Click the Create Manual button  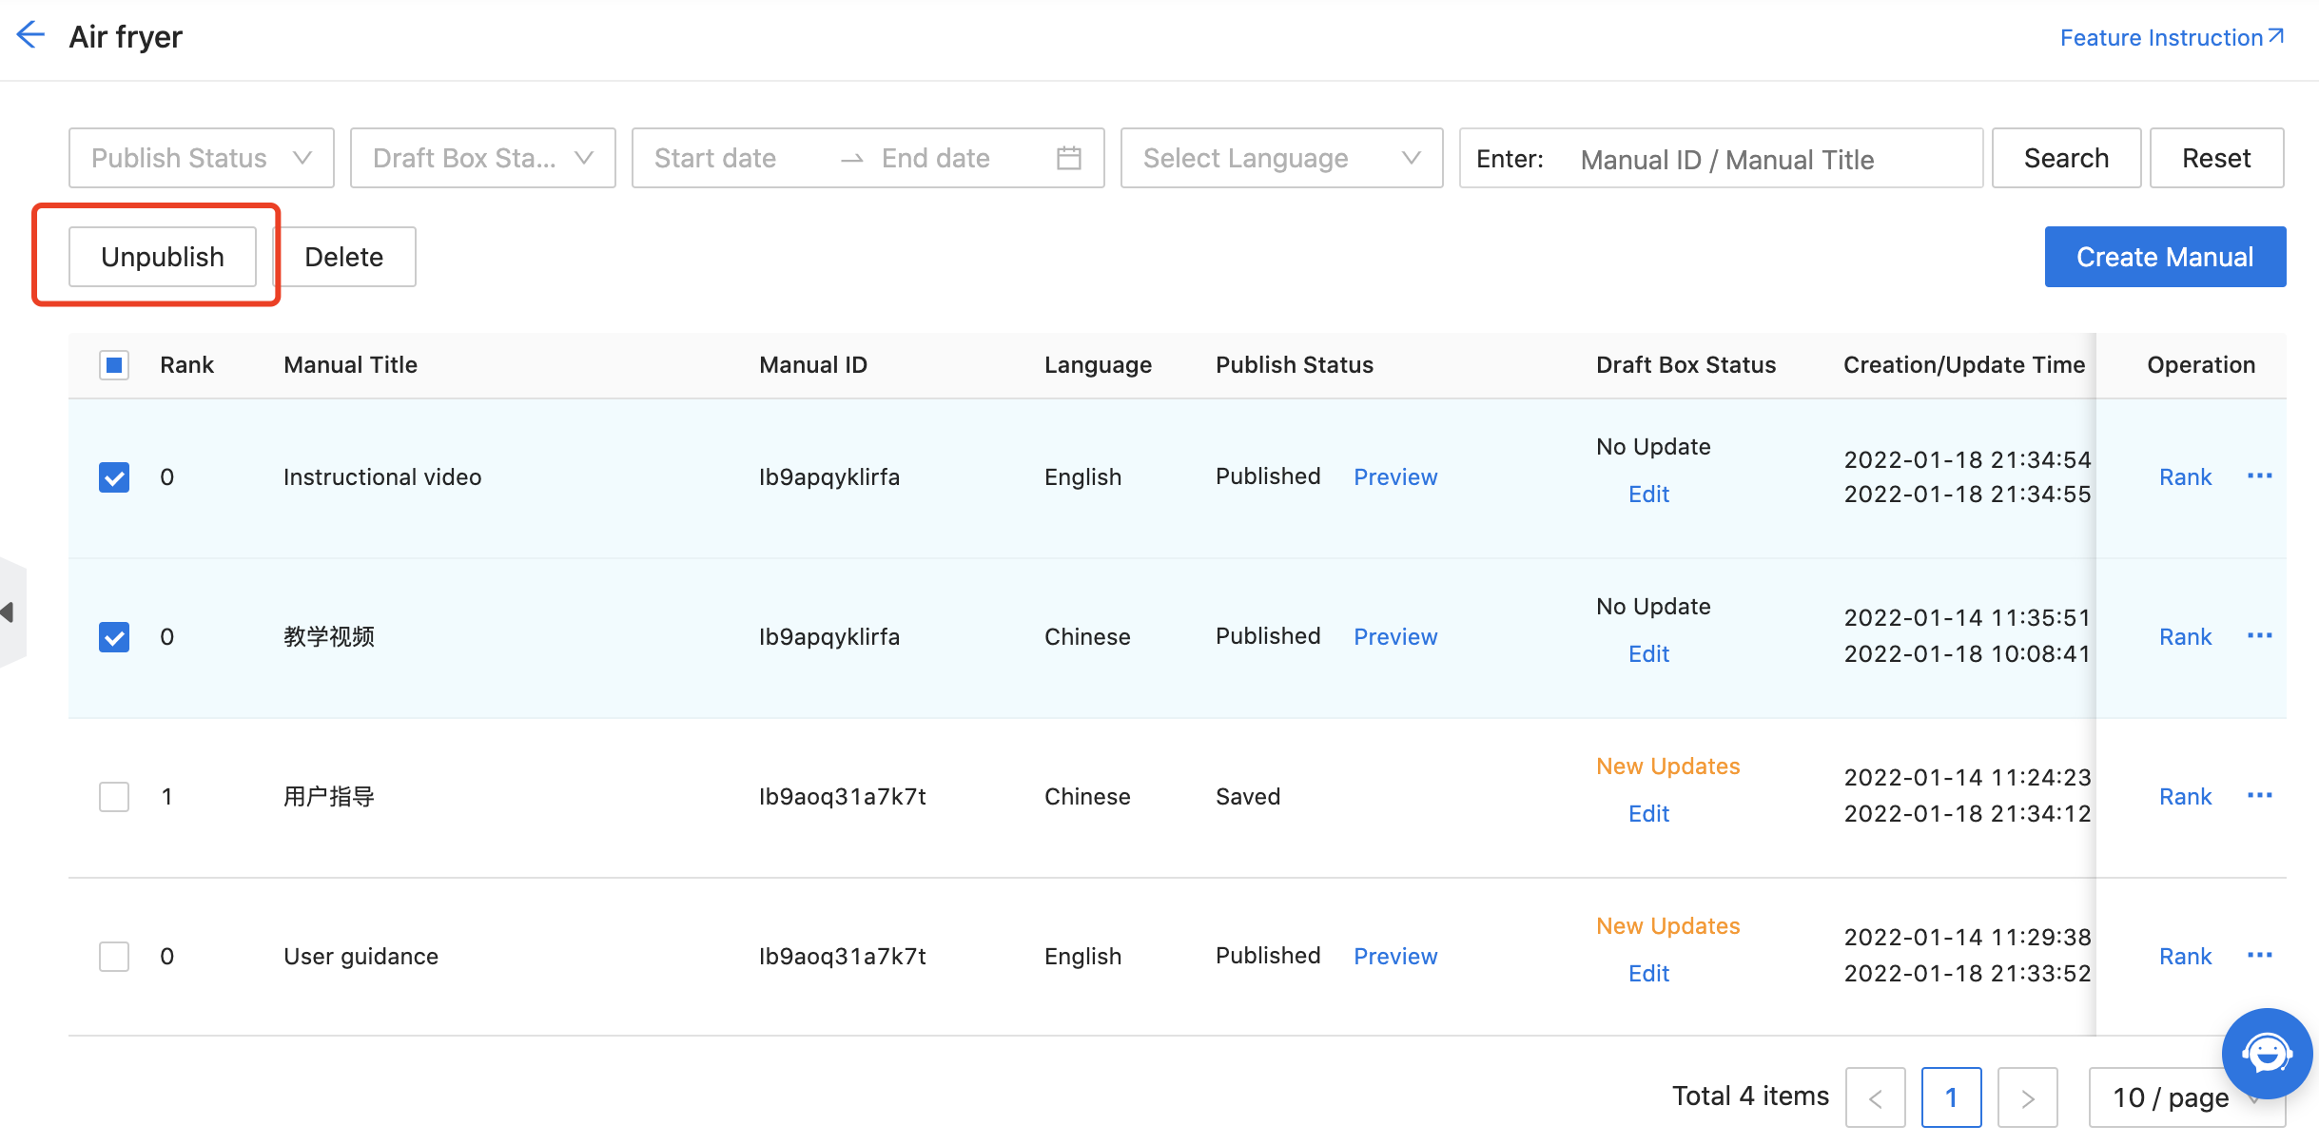pos(2166,257)
